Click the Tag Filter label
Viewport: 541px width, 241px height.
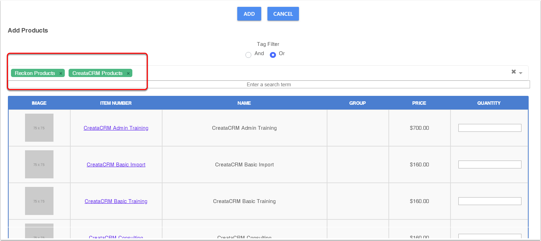click(x=268, y=44)
